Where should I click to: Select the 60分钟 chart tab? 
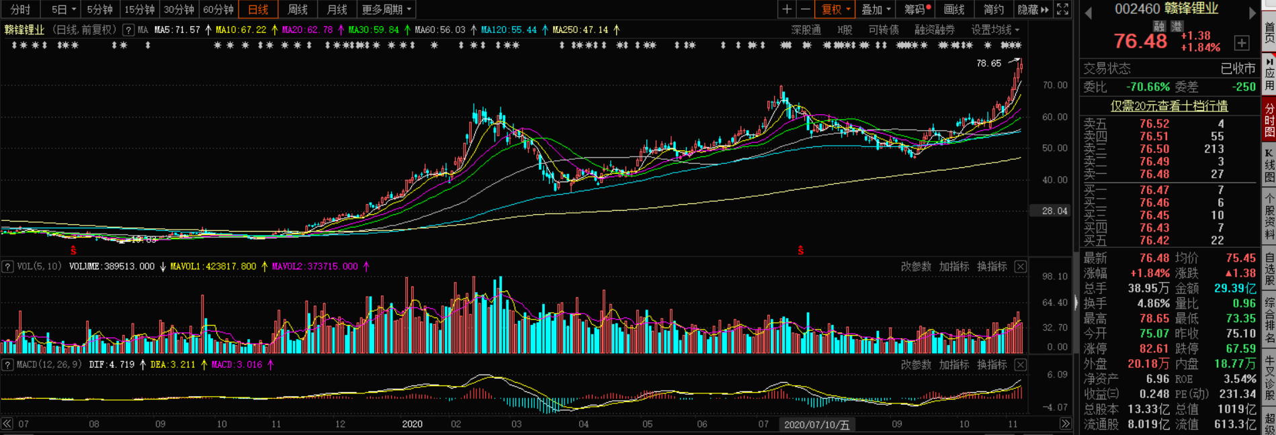coord(218,9)
